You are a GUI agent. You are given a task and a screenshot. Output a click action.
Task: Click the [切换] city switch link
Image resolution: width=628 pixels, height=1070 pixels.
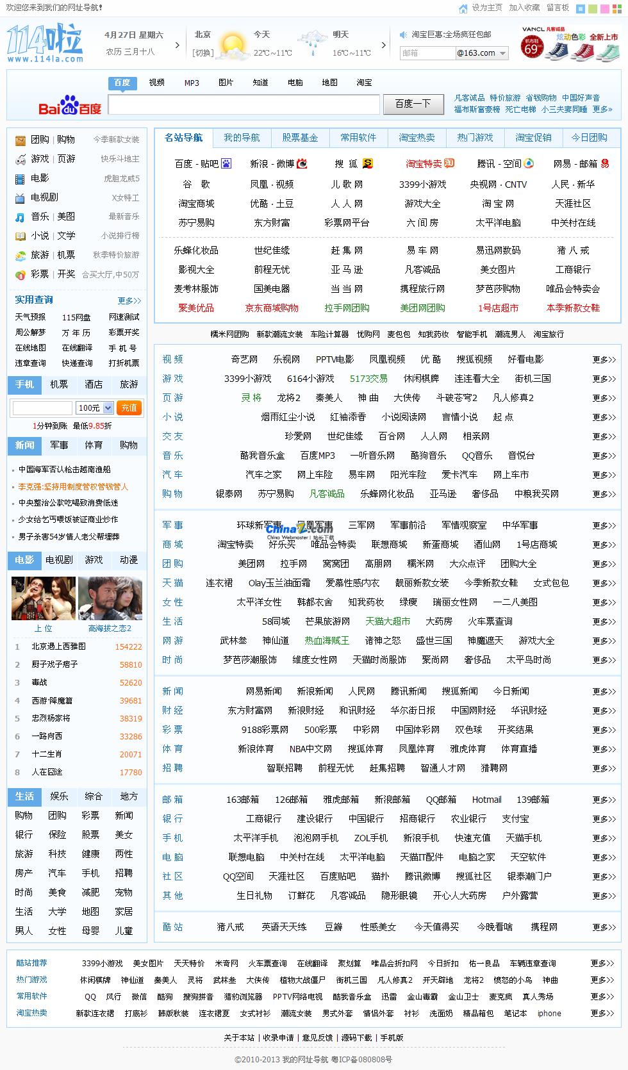pyautogui.click(x=203, y=53)
